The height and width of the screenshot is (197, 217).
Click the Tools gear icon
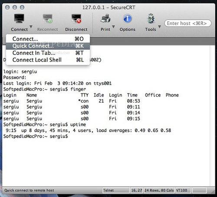[x=151, y=19]
